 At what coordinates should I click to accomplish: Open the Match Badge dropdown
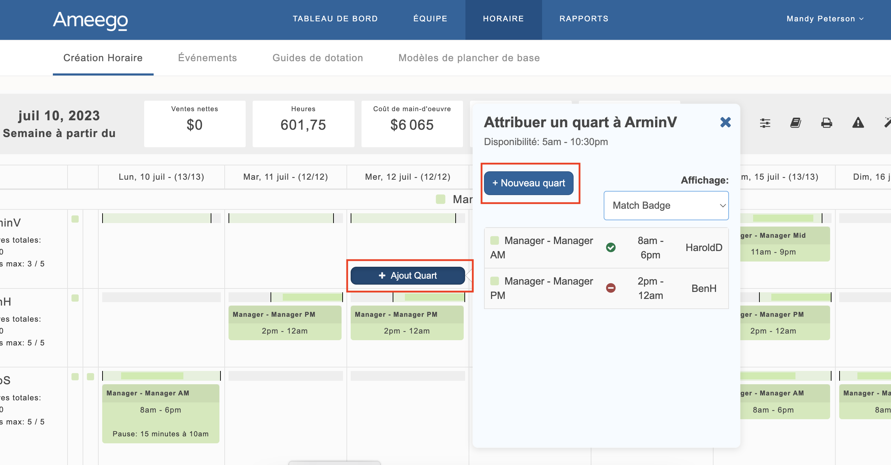tap(666, 206)
